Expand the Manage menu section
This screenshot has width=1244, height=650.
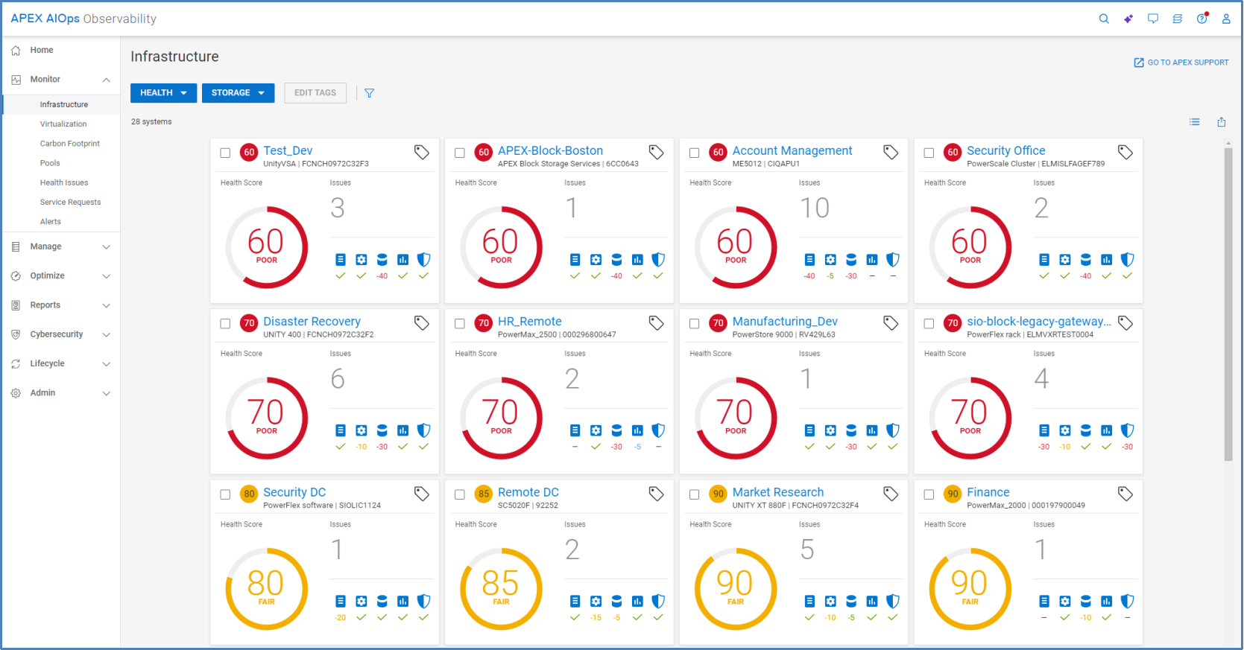tap(107, 247)
